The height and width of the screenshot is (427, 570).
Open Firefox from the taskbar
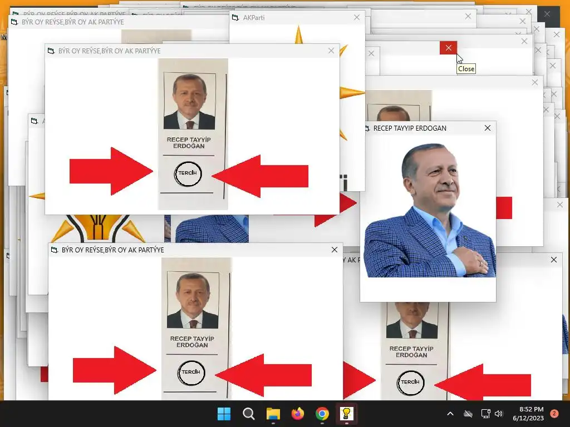tap(298, 414)
